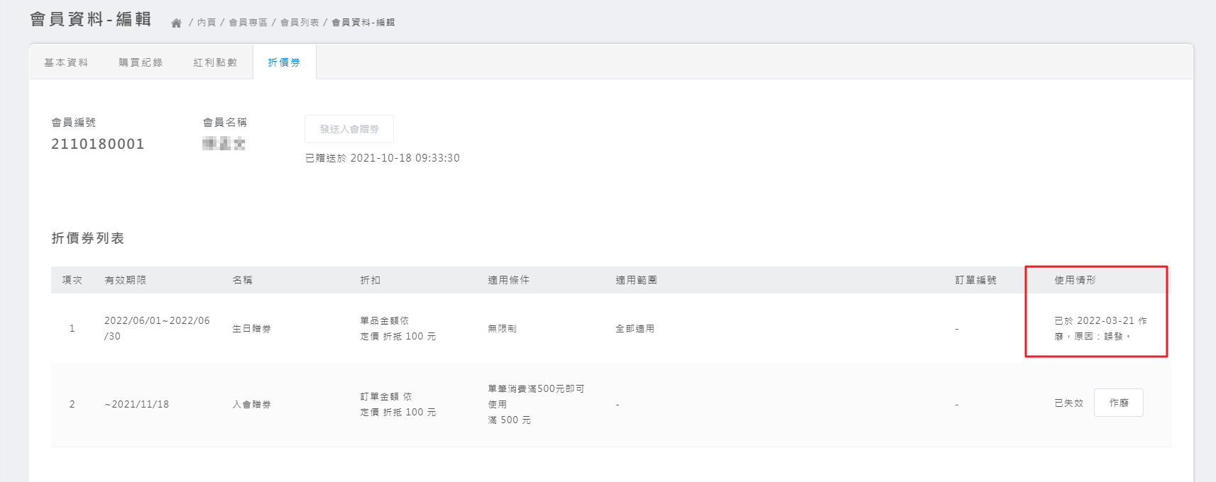Click the 發送入會贈券 button
The width and height of the screenshot is (1216, 482).
pos(349,129)
